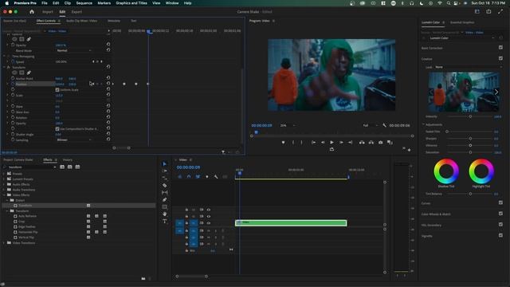
Task: Toggle Color Wheels & Match checkbox
Action: click(500, 214)
